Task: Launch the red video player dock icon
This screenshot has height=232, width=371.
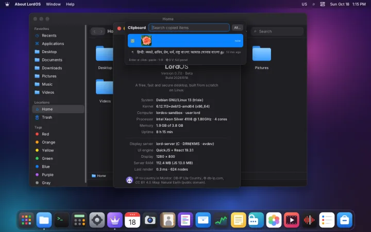Action: point(291,220)
